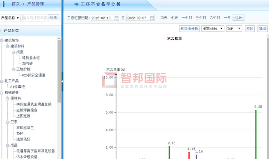
Task: Select 横向左滑轨主滑道总成 in the tree
Action: [34, 104]
